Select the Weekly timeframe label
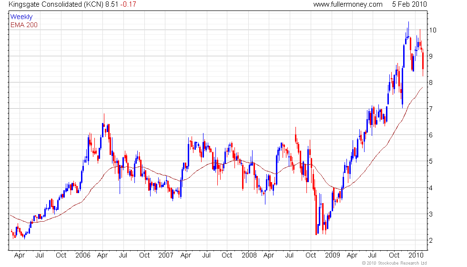Viewport: 467px width, 267px height. [21, 17]
